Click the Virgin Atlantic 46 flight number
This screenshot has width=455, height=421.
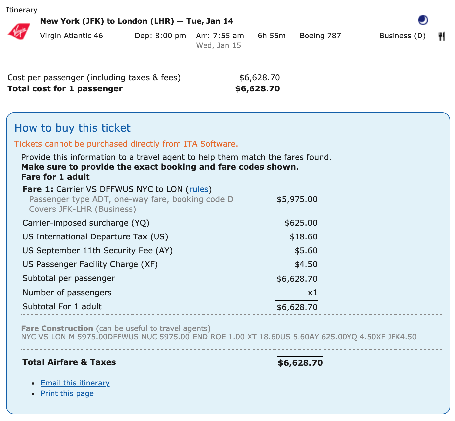[71, 36]
